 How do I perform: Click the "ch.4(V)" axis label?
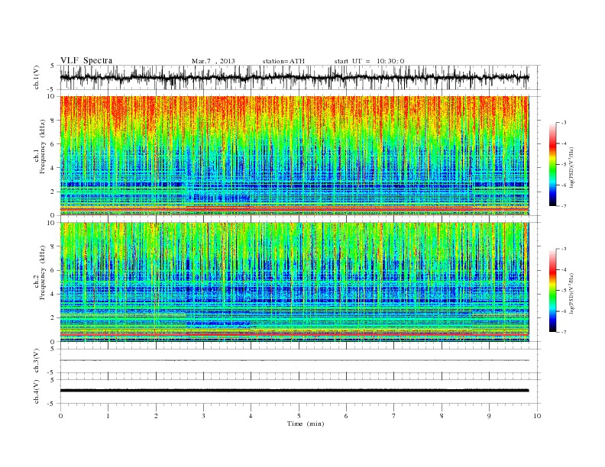point(36,391)
